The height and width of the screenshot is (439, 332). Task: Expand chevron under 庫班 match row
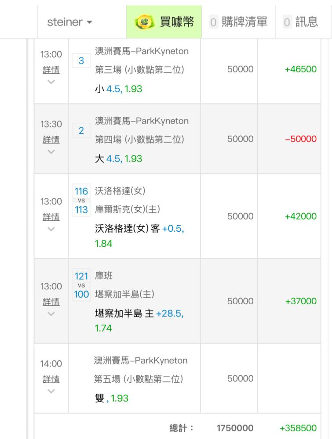[51, 314]
